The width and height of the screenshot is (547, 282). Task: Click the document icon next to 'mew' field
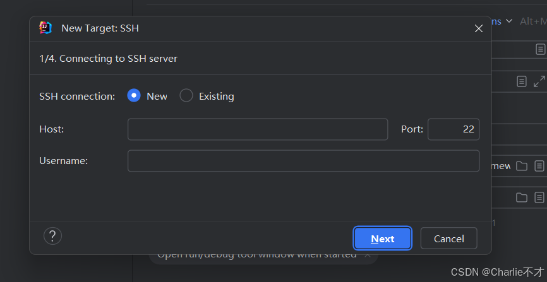(539, 166)
